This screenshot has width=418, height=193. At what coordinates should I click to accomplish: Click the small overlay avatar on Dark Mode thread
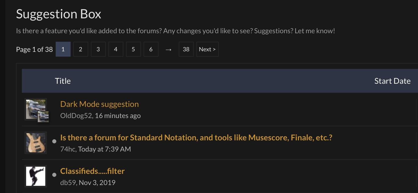click(43, 116)
